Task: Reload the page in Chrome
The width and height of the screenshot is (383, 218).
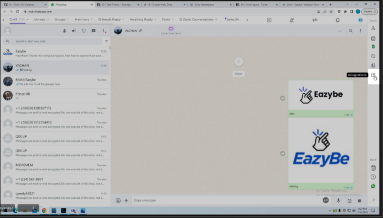Action: [17, 11]
